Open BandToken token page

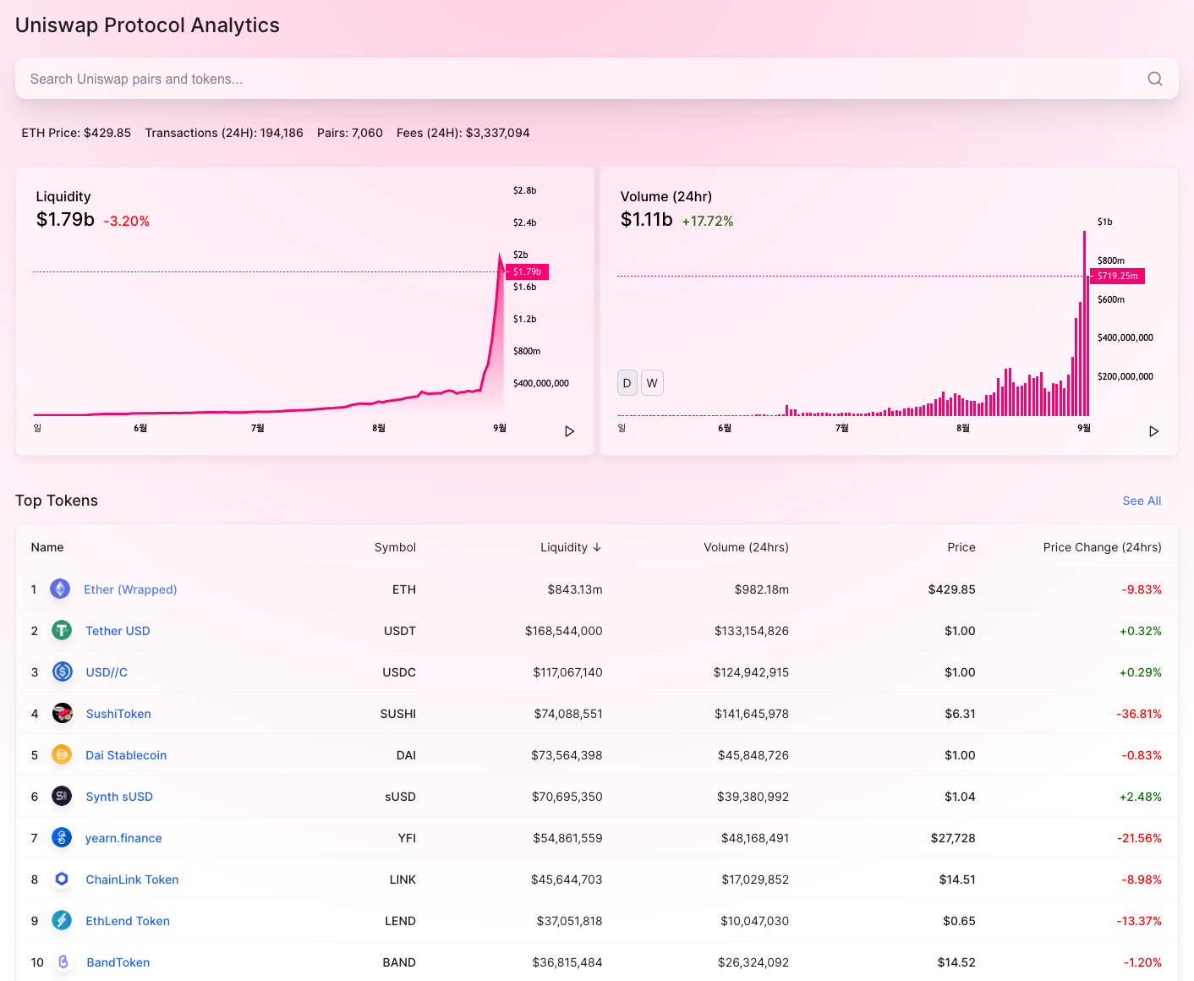[118, 962]
